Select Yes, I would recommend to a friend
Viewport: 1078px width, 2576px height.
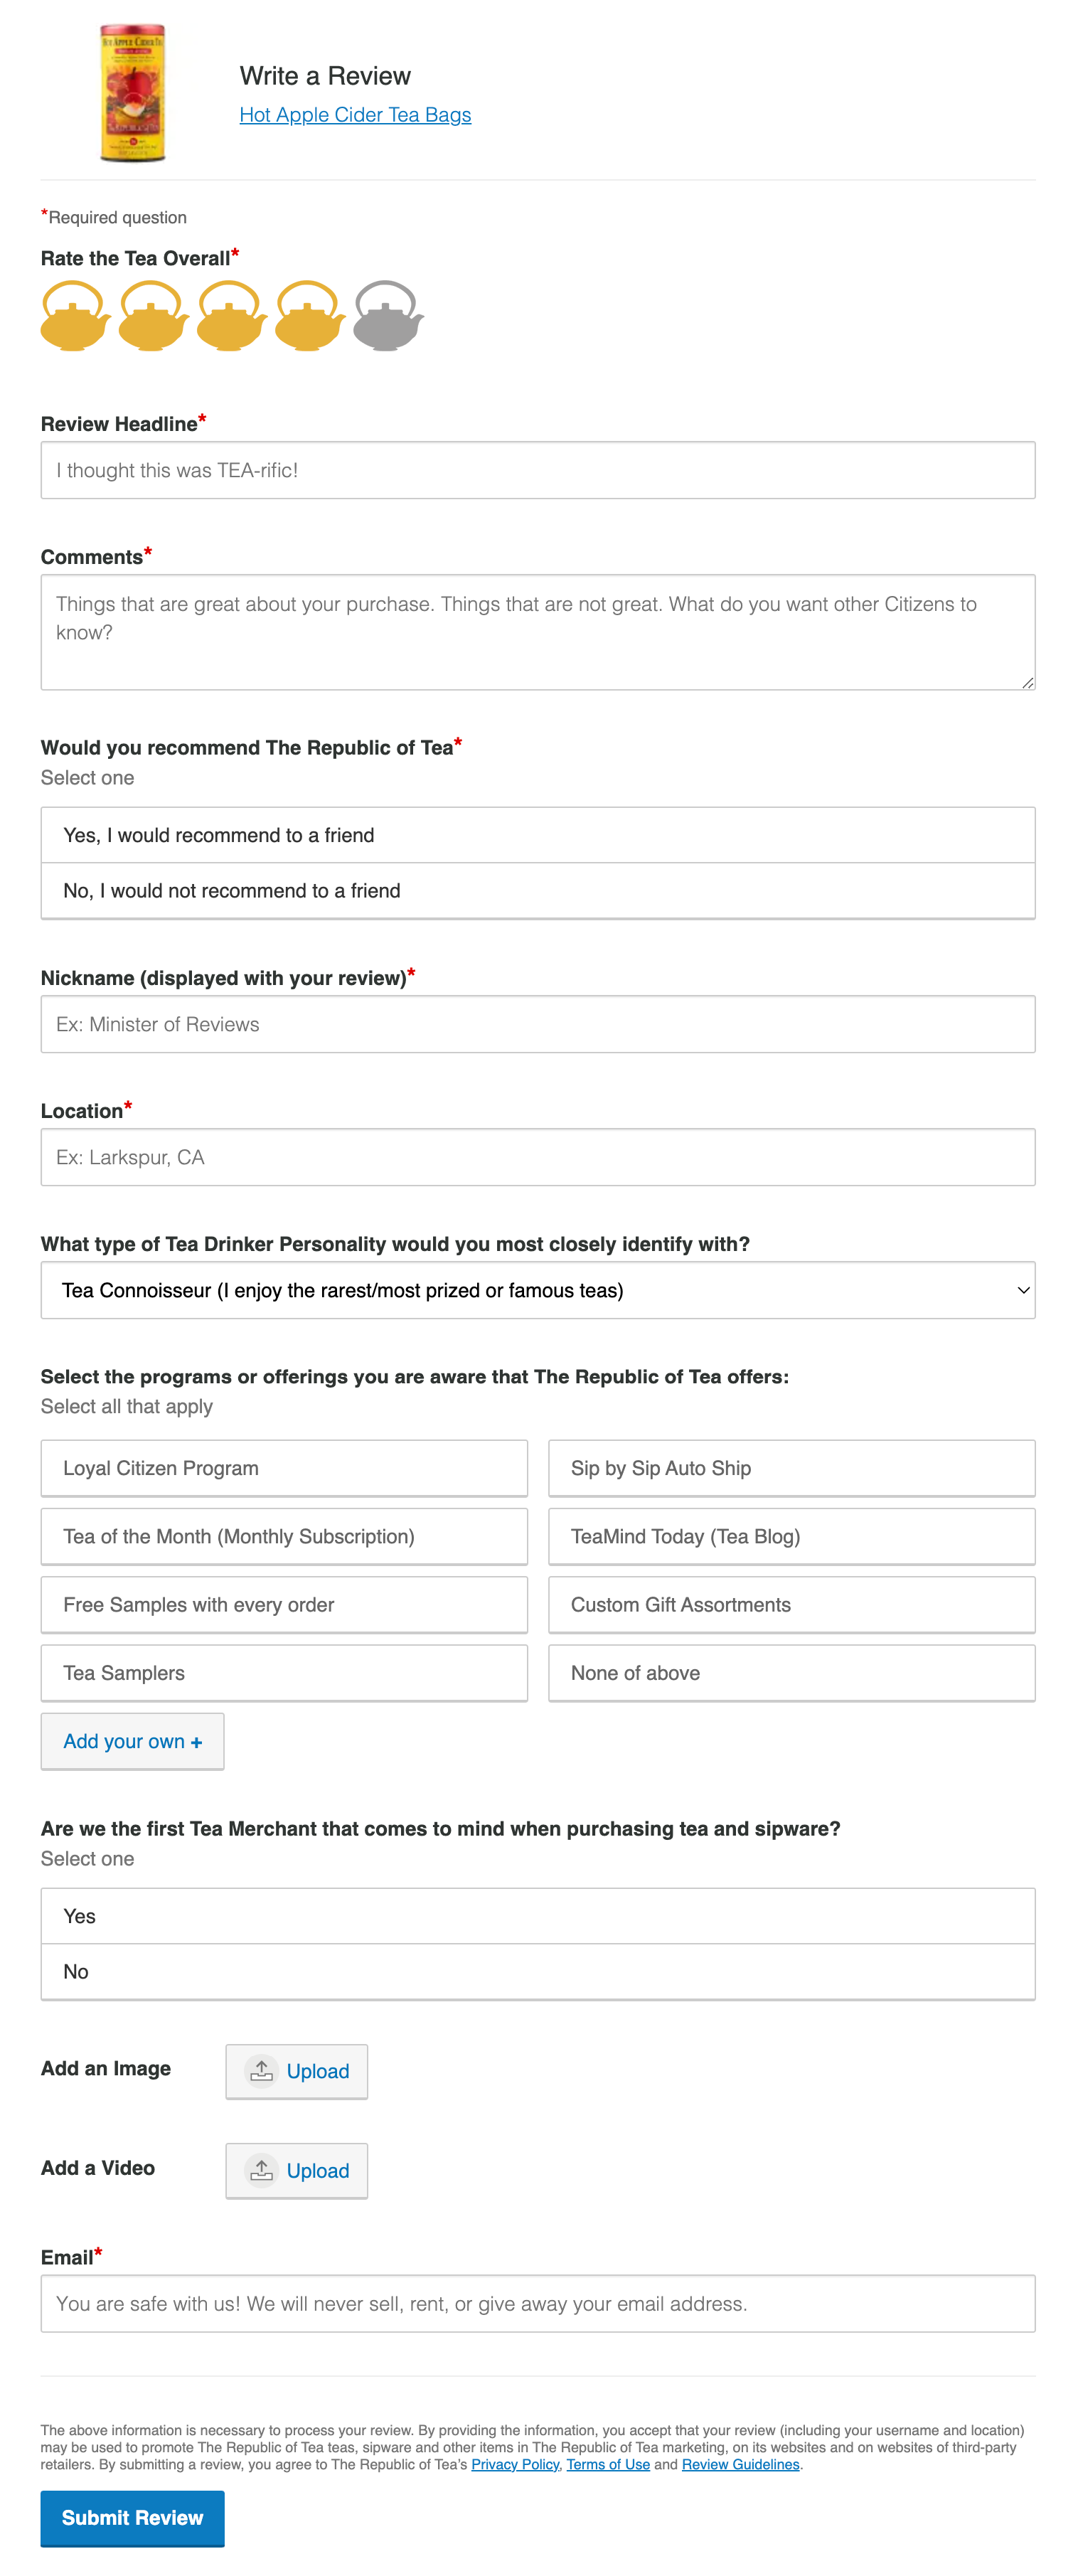[x=537, y=835]
